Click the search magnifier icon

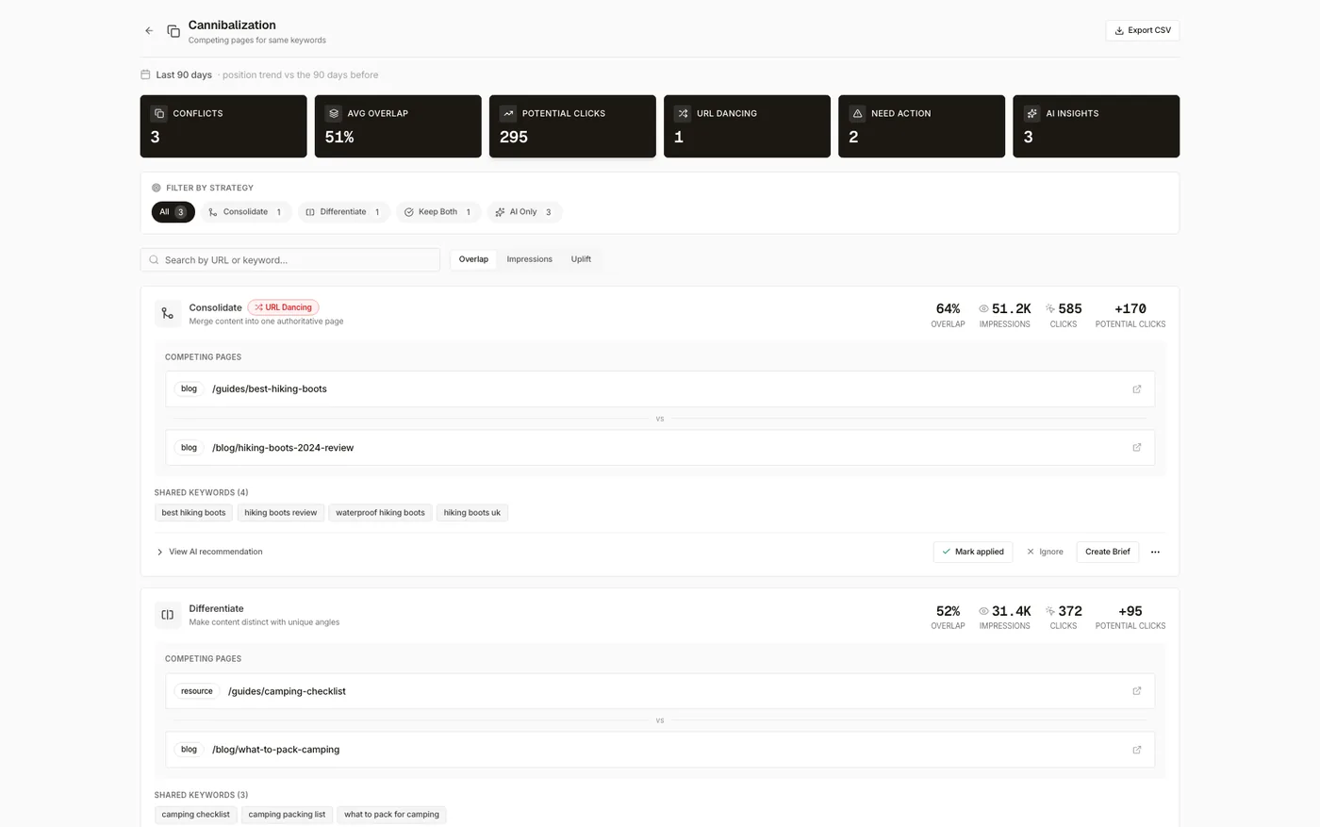click(154, 260)
